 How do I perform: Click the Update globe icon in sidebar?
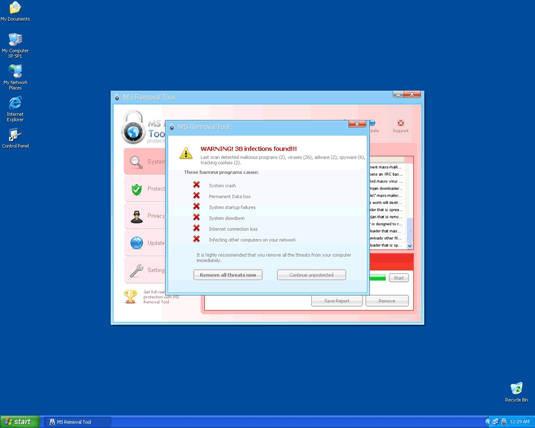point(137,243)
